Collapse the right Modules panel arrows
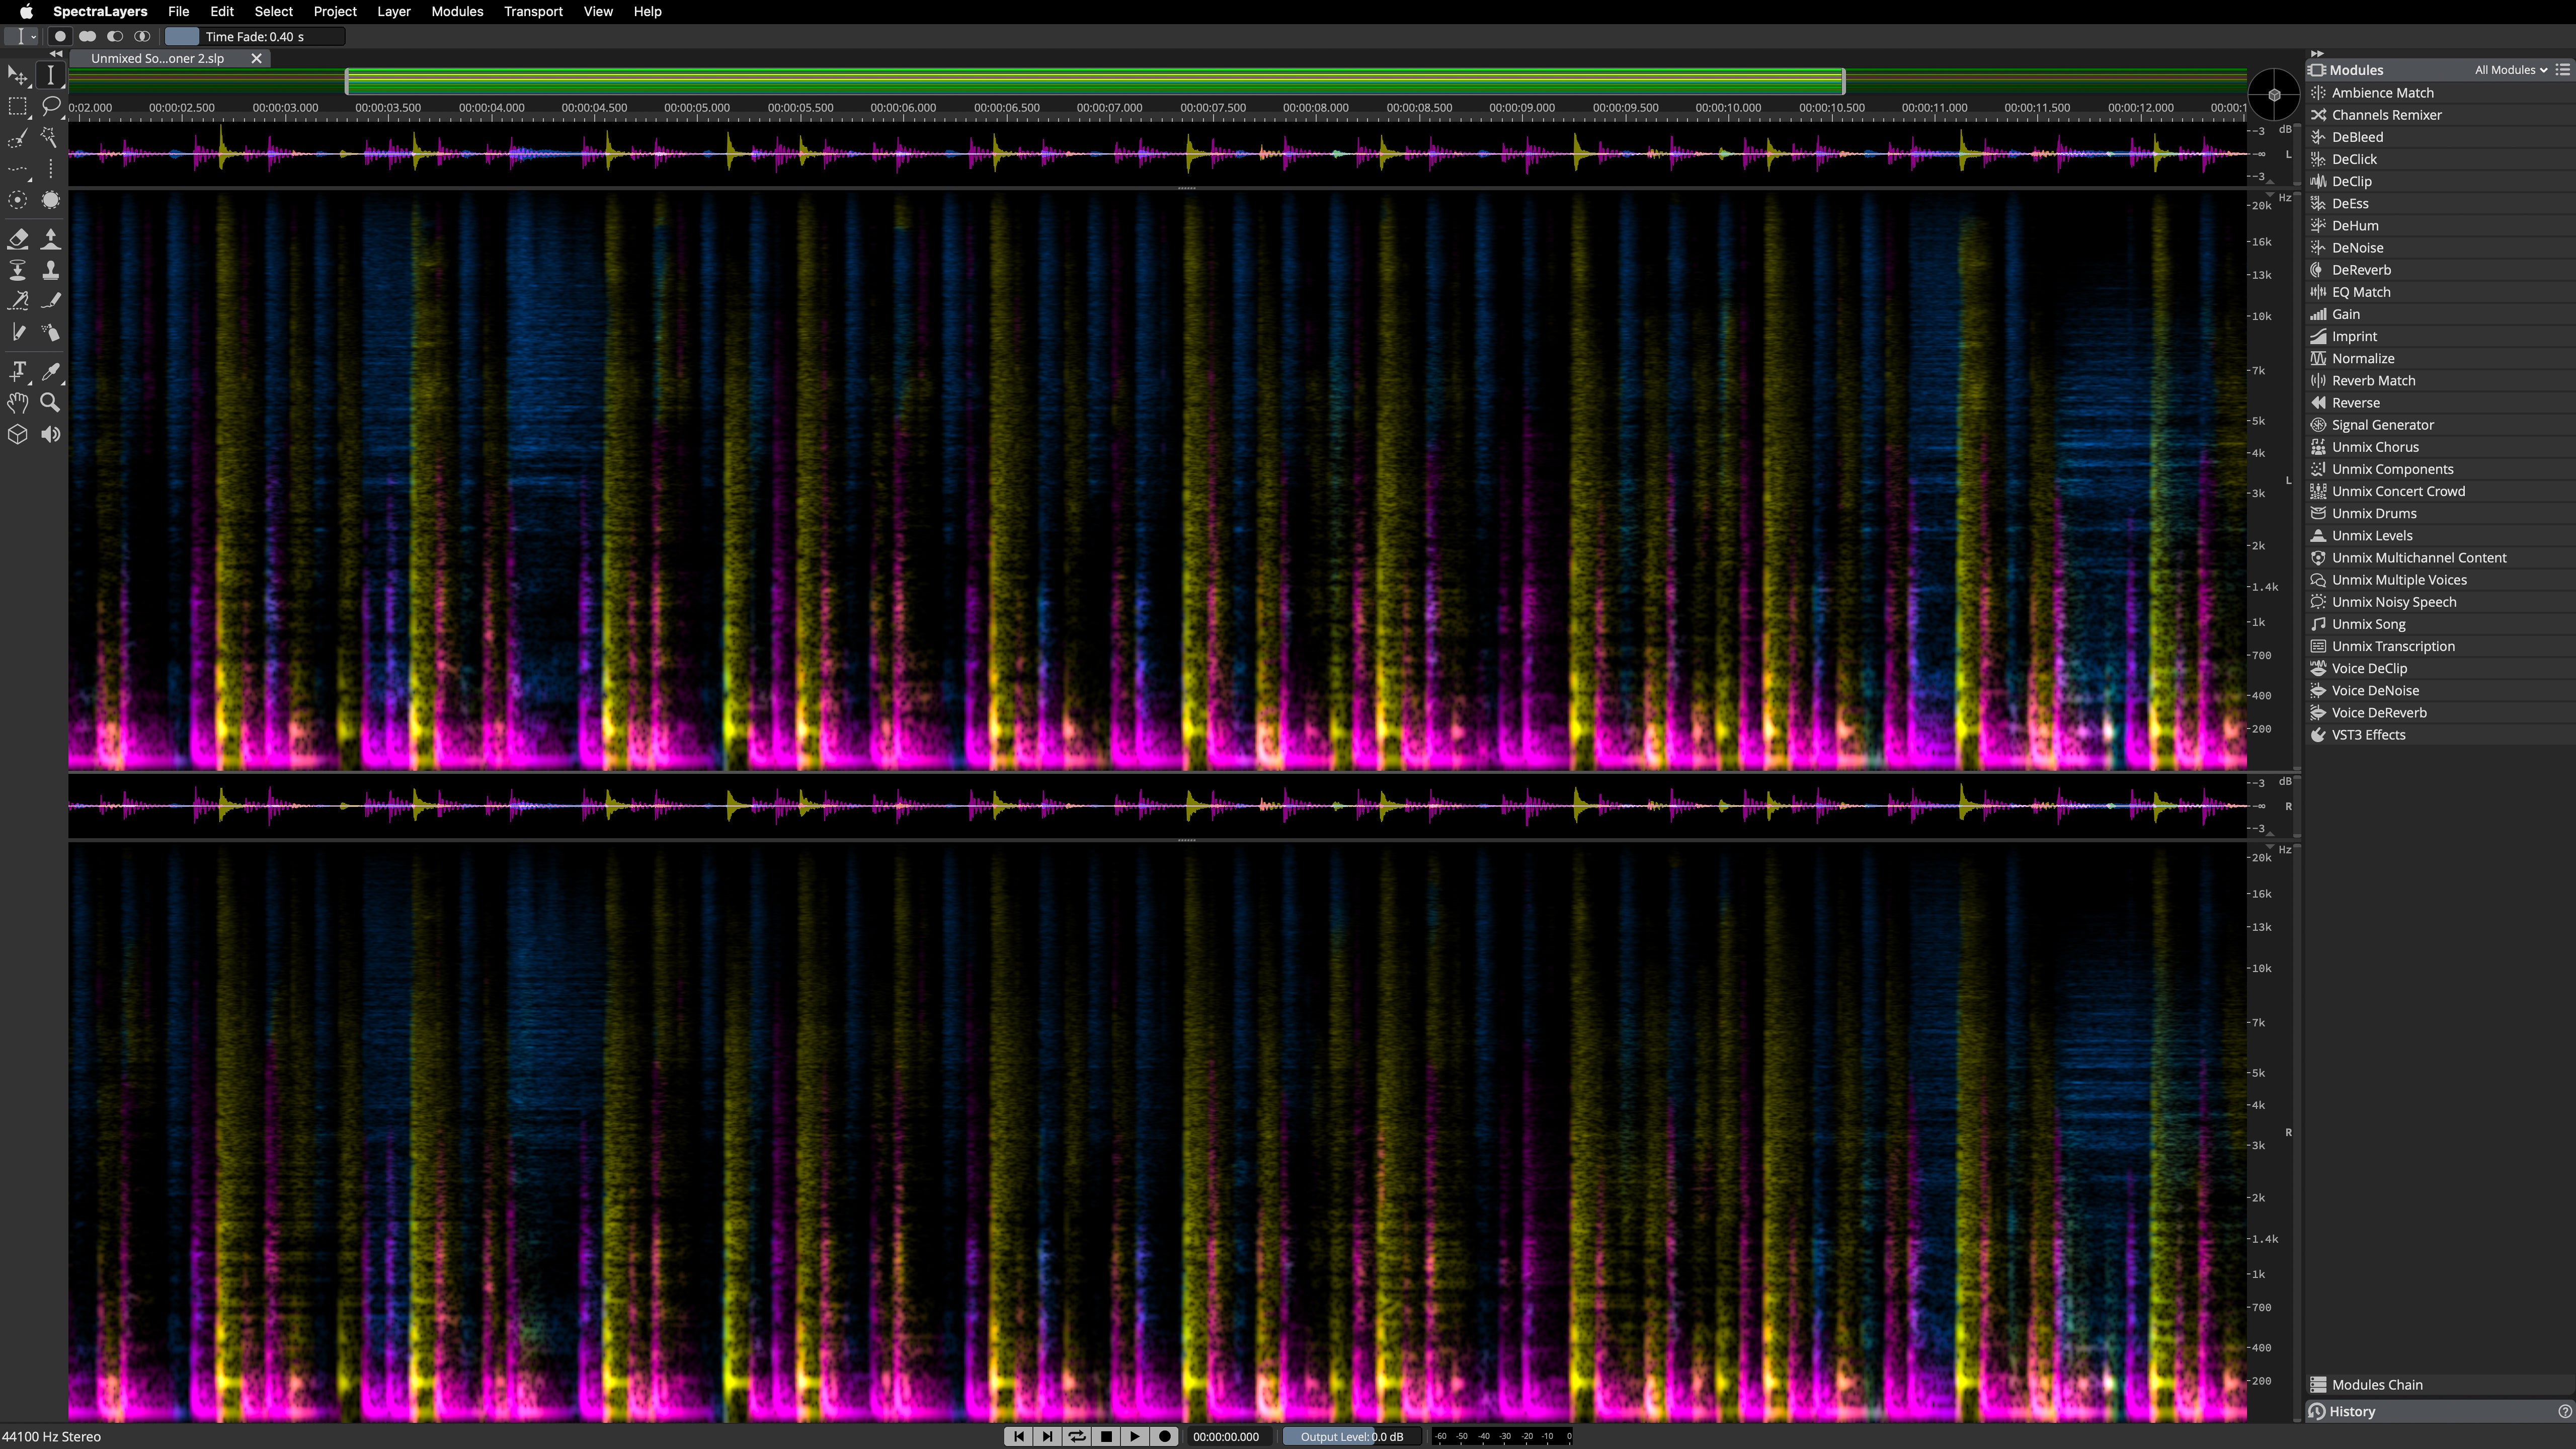The width and height of the screenshot is (2576, 1449). pyautogui.click(x=2316, y=54)
